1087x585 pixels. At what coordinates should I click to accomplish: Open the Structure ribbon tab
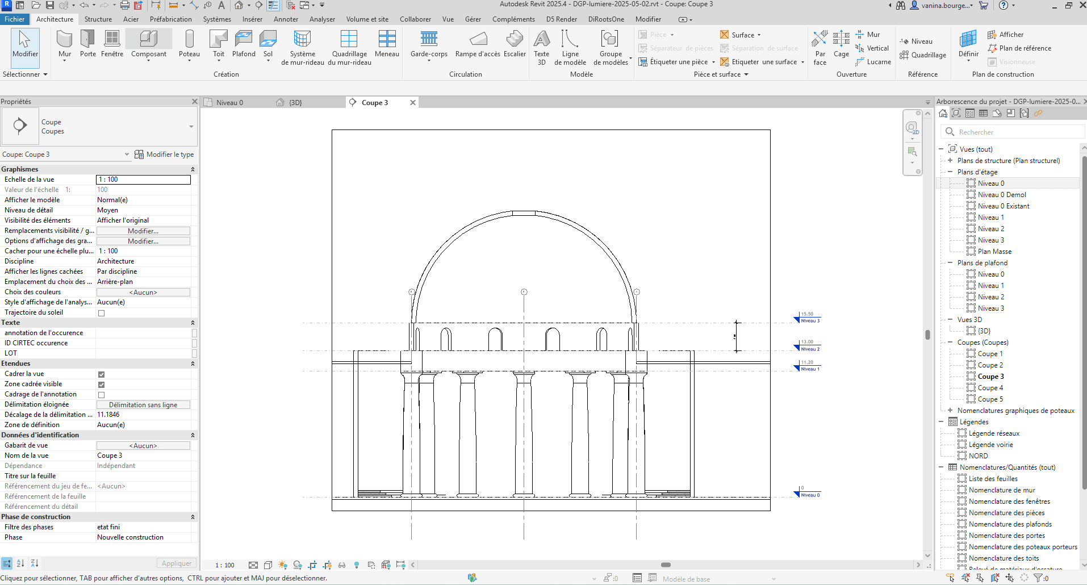click(98, 19)
